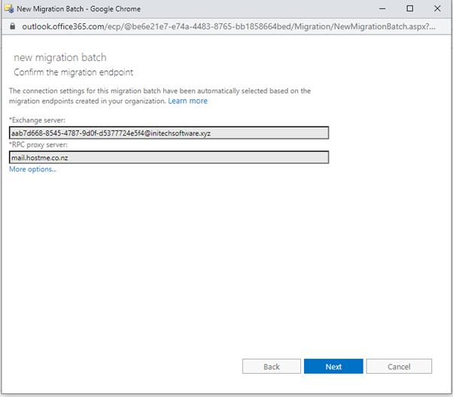Click the 'Confirm the migration endpoint' subtitle

click(x=74, y=72)
